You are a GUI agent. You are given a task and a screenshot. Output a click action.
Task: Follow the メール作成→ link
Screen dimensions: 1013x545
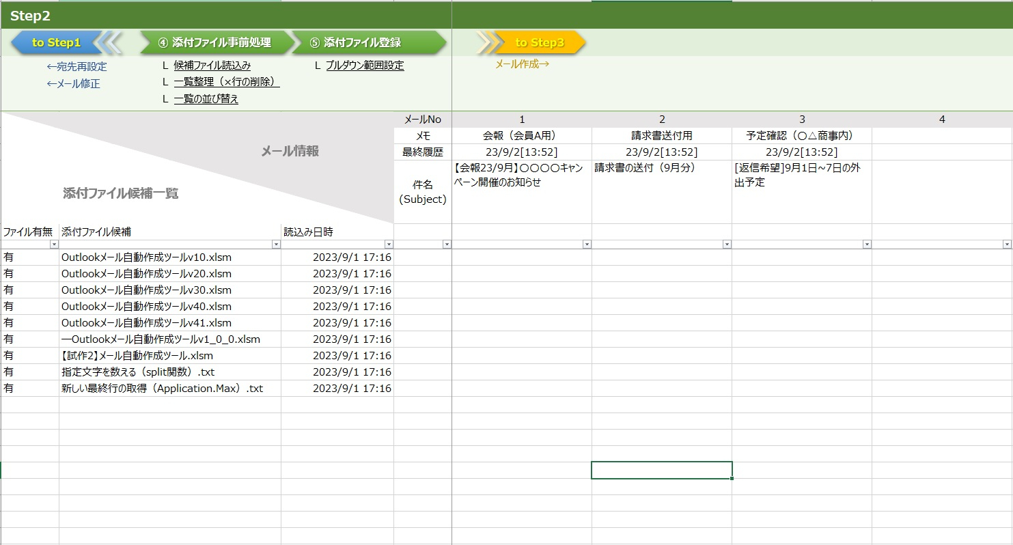(x=522, y=64)
